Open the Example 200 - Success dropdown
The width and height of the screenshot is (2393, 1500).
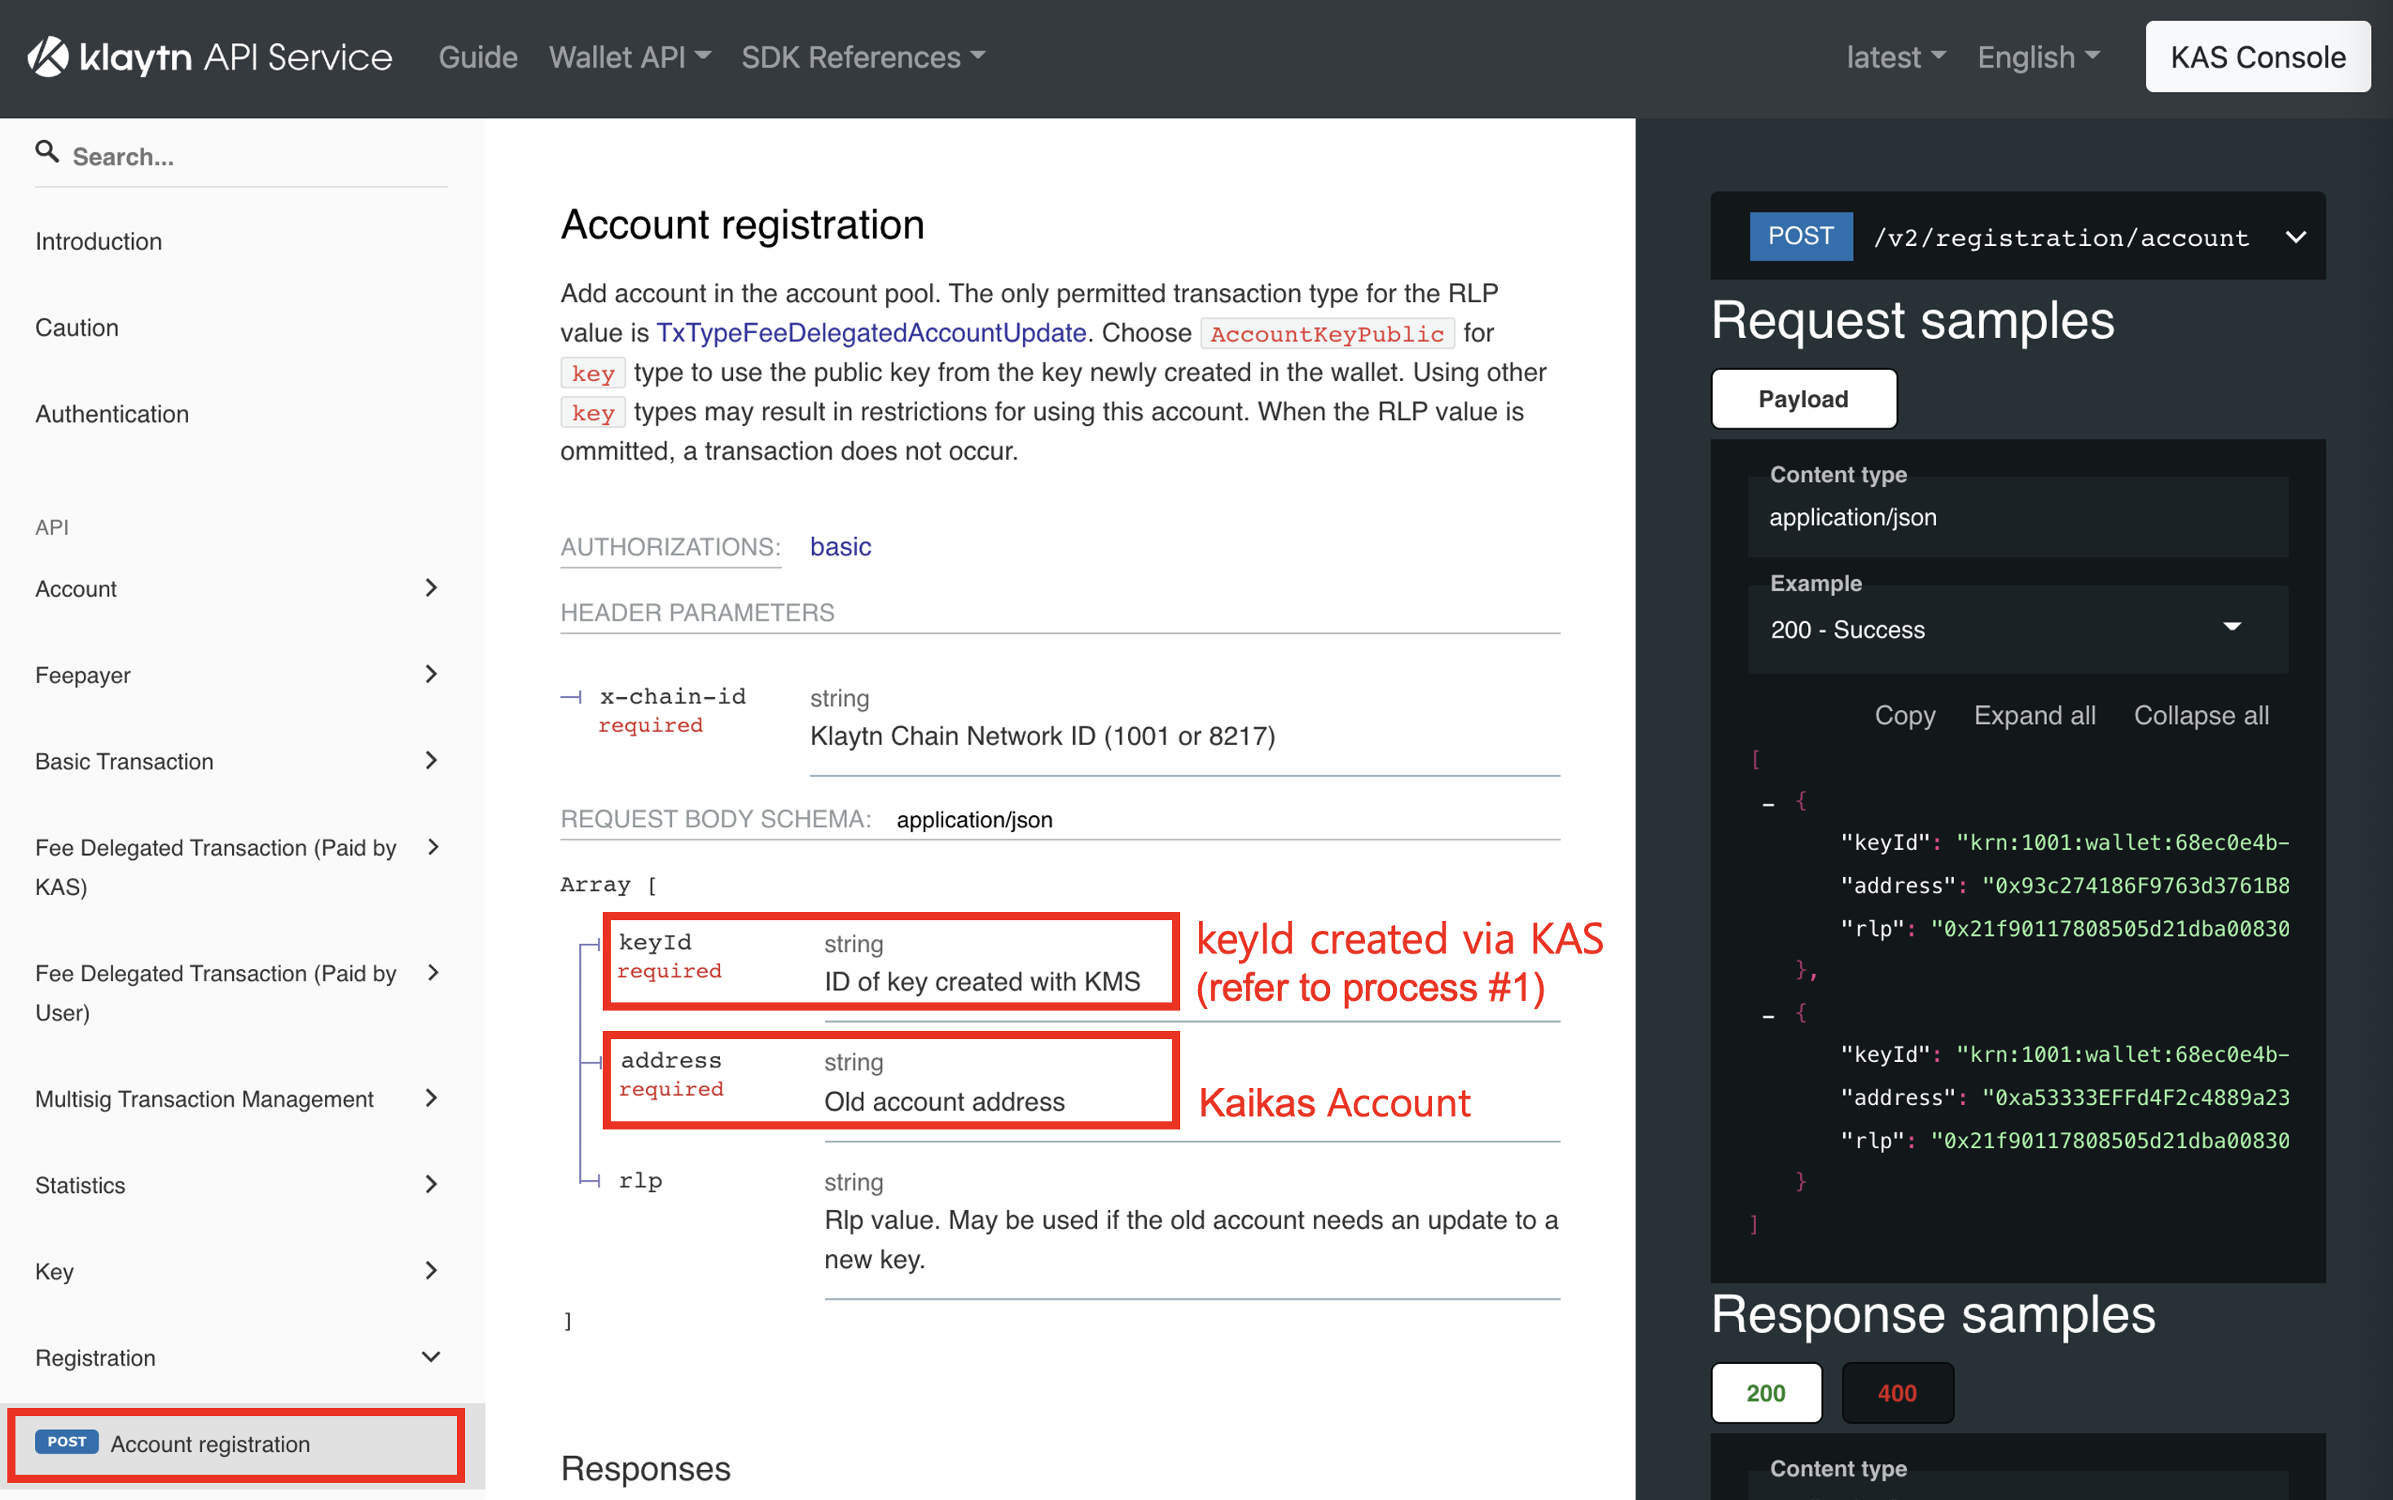click(2017, 629)
